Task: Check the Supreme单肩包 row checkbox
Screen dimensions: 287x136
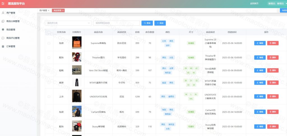Action: [x=49, y=43]
